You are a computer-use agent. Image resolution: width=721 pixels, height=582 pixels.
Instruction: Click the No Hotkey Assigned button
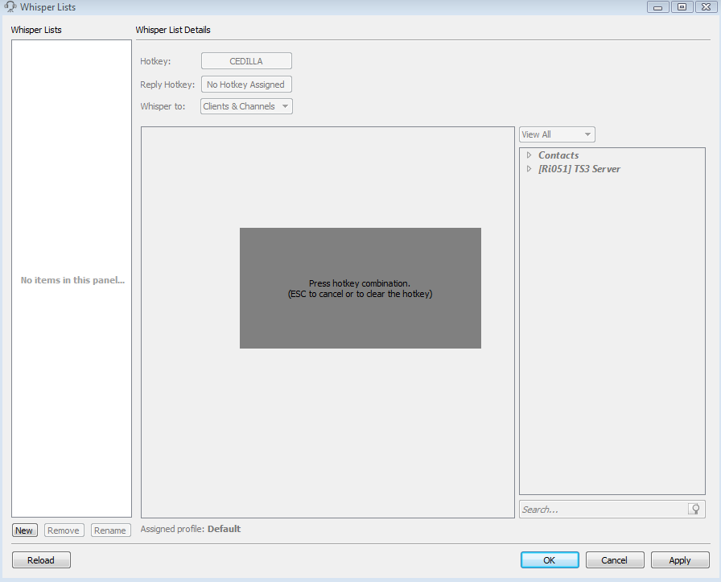(x=246, y=85)
